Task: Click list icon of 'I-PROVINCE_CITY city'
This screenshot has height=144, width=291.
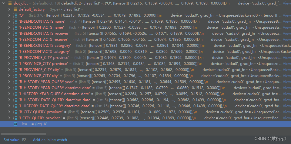Action: click(x=15, y=75)
